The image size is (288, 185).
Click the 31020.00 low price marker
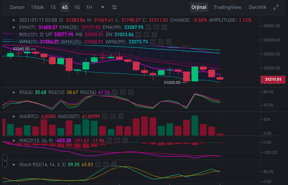coord(172,83)
